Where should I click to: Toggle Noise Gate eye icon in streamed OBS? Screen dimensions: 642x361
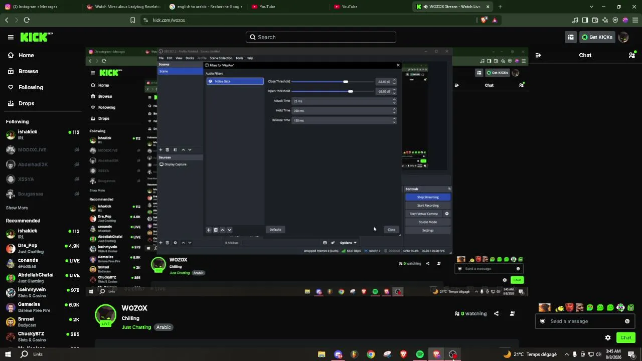pyautogui.click(x=211, y=81)
